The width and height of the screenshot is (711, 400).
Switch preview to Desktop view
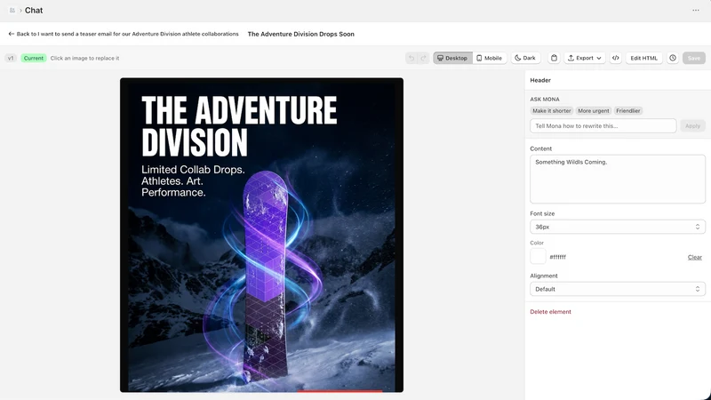tap(452, 58)
